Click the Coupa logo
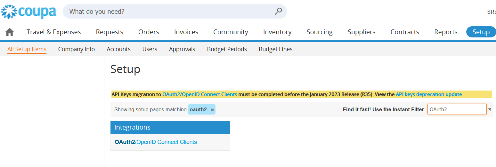This screenshot has width=496, height=167. pos(28,12)
